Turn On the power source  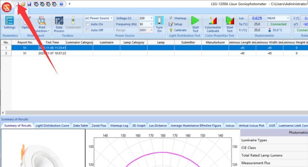click(159, 24)
